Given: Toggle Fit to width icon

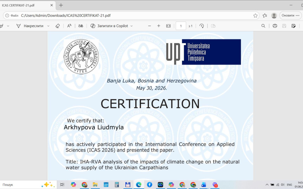Looking at the screenshot, I should click(168, 26).
